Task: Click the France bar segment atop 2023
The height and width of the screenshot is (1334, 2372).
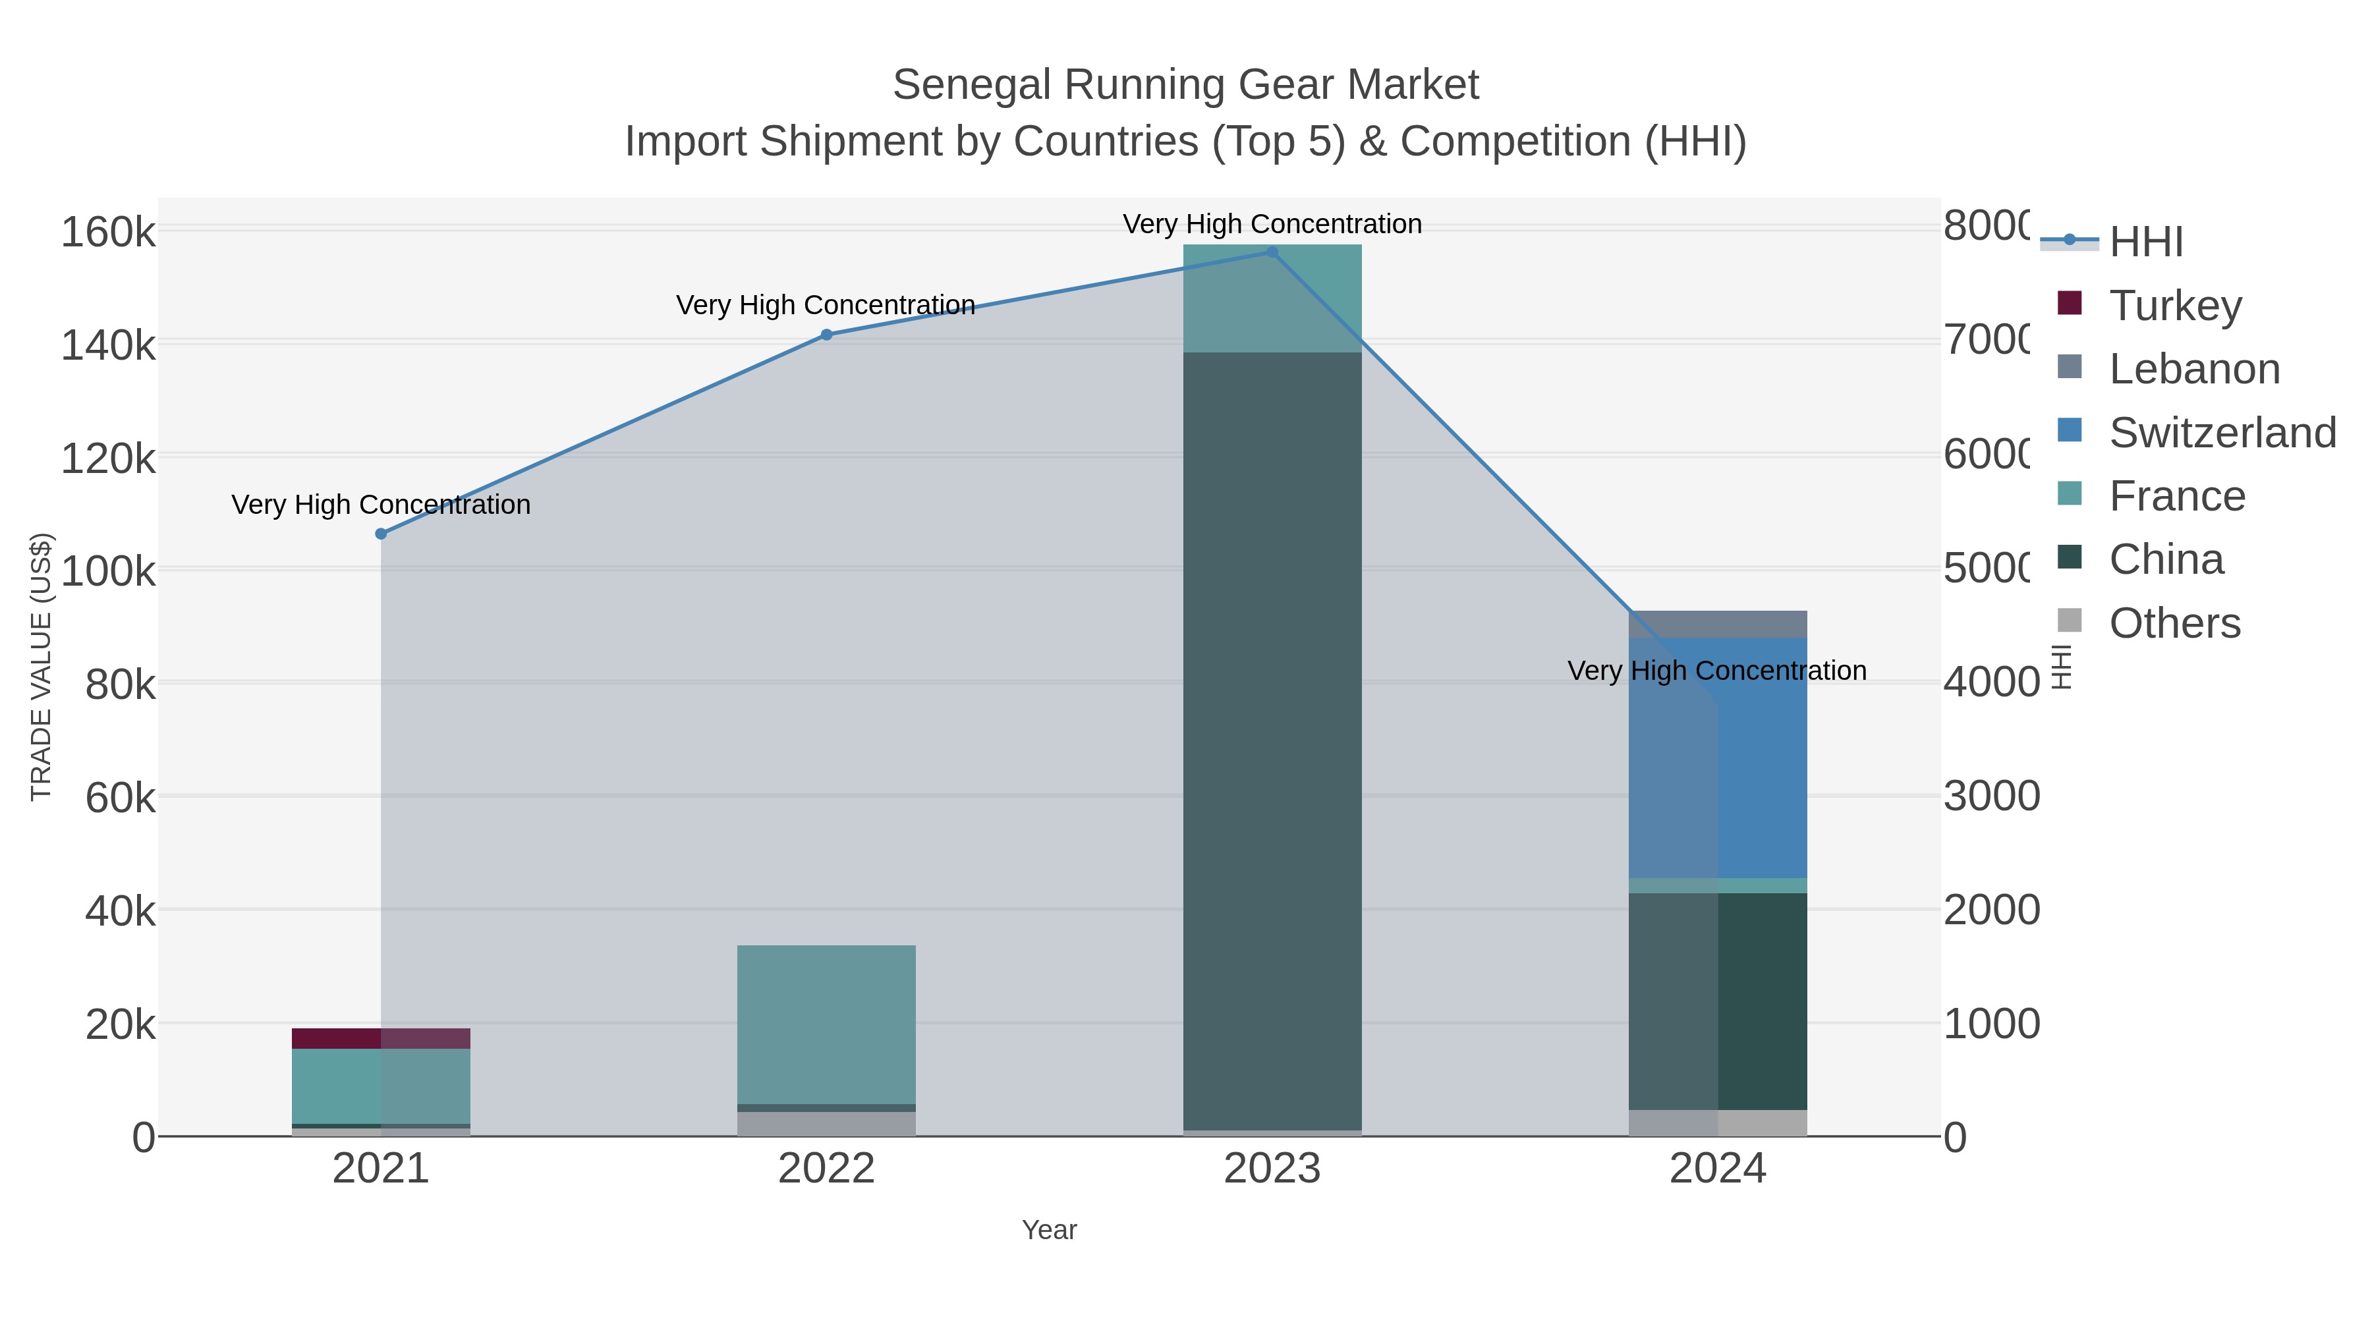Action: click(1272, 298)
